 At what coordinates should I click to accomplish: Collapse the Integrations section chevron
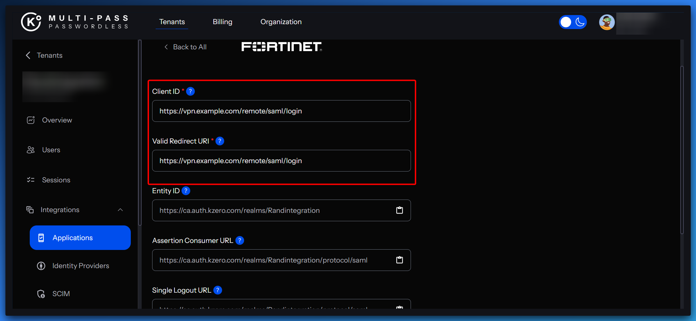(x=120, y=210)
